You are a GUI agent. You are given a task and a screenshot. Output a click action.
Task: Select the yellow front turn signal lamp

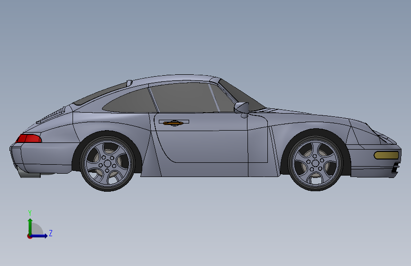(x=386, y=155)
